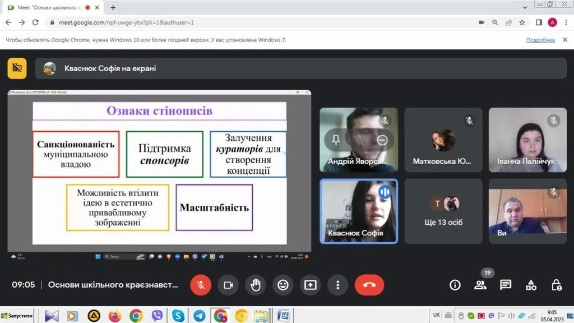
Task: Pin Андрій Яворський's video tile
Action: (x=336, y=140)
